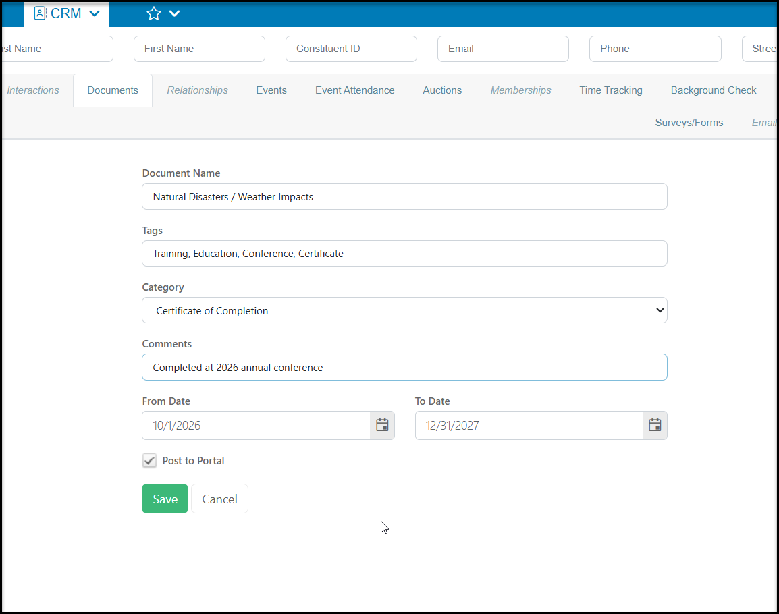
Task: Select the Documents tab
Action: (113, 90)
